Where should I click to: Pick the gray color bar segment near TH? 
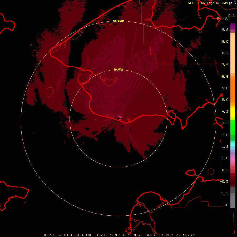pos(233,202)
